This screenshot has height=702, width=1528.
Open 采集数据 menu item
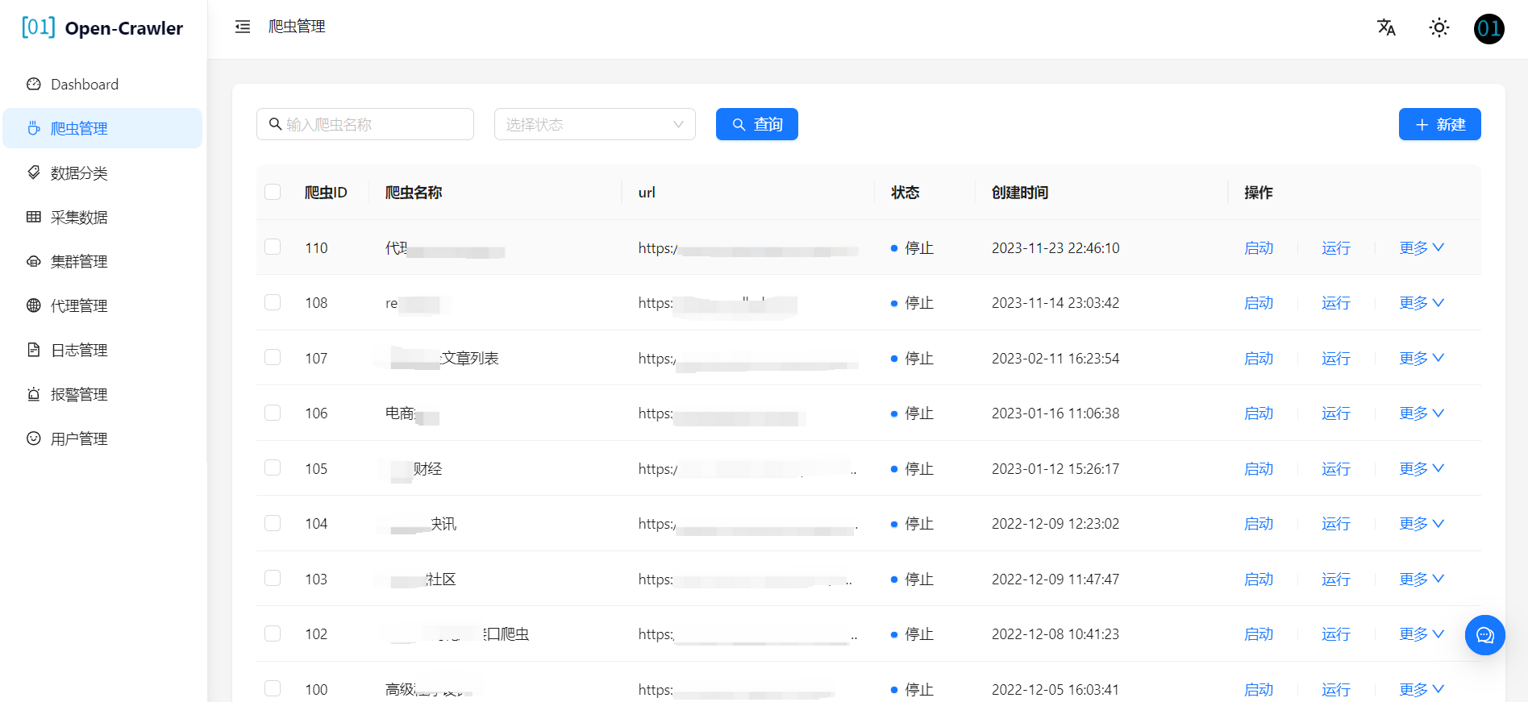tap(102, 217)
